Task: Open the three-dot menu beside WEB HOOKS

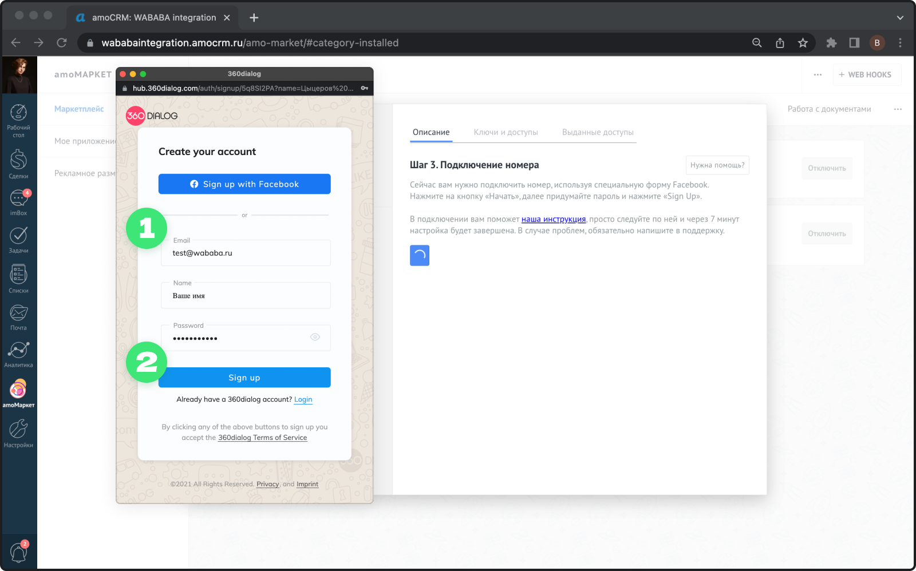Action: [818, 74]
